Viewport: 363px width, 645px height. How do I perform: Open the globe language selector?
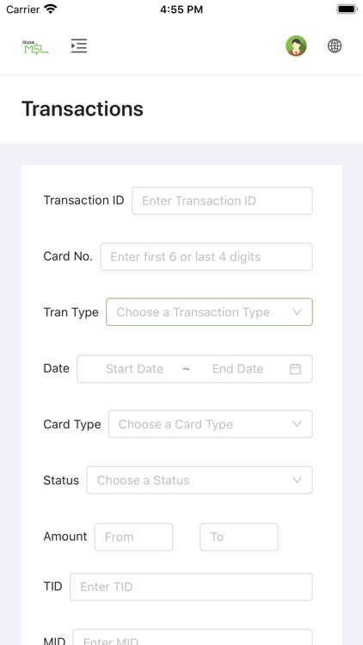(x=335, y=46)
